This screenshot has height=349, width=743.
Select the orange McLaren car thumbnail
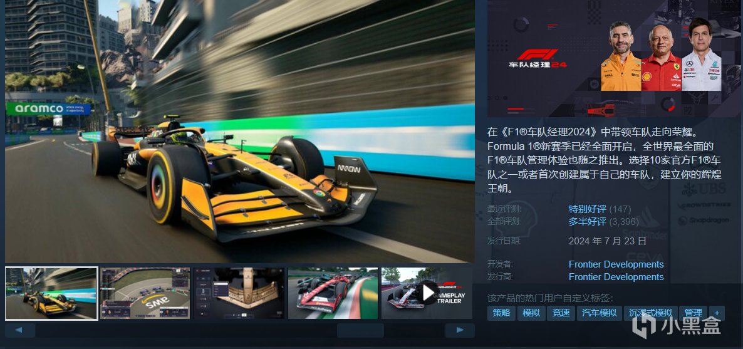coord(51,293)
